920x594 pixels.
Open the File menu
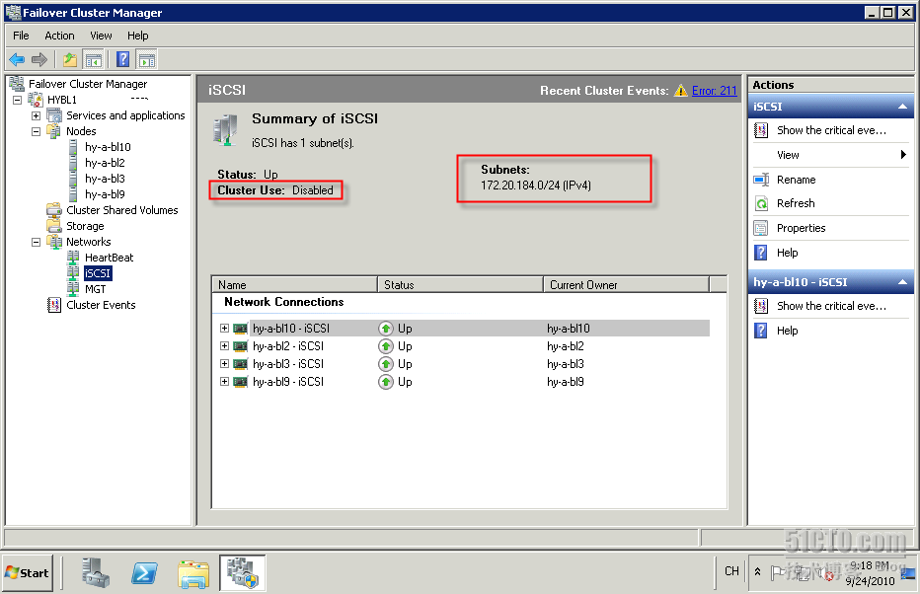(x=21, y=36)
